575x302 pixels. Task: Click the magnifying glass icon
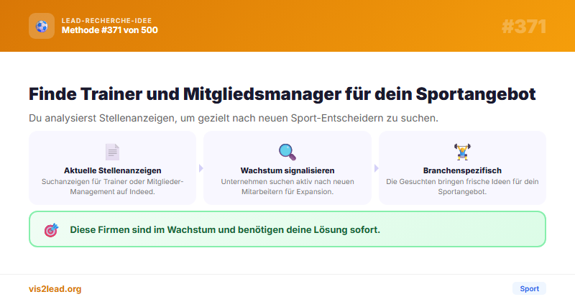(x=287, y=152)
